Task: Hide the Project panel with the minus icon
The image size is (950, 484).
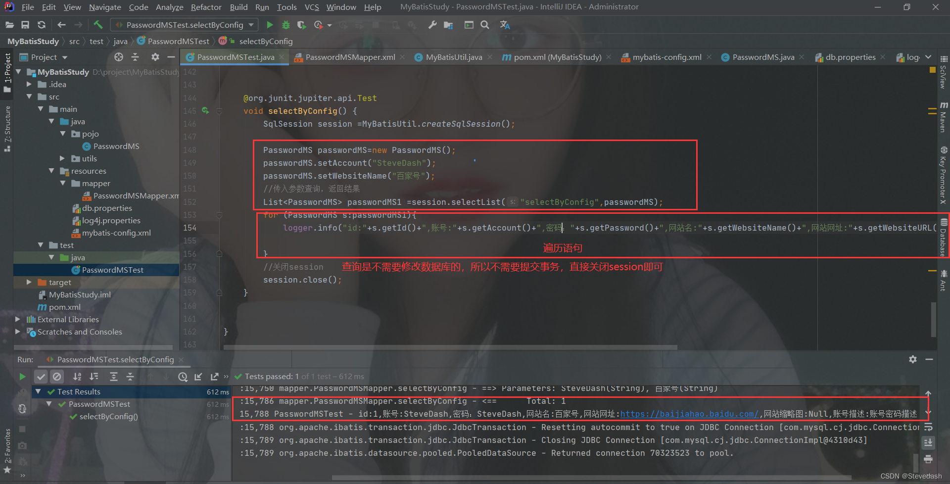Action: click(x=171, y=57)
